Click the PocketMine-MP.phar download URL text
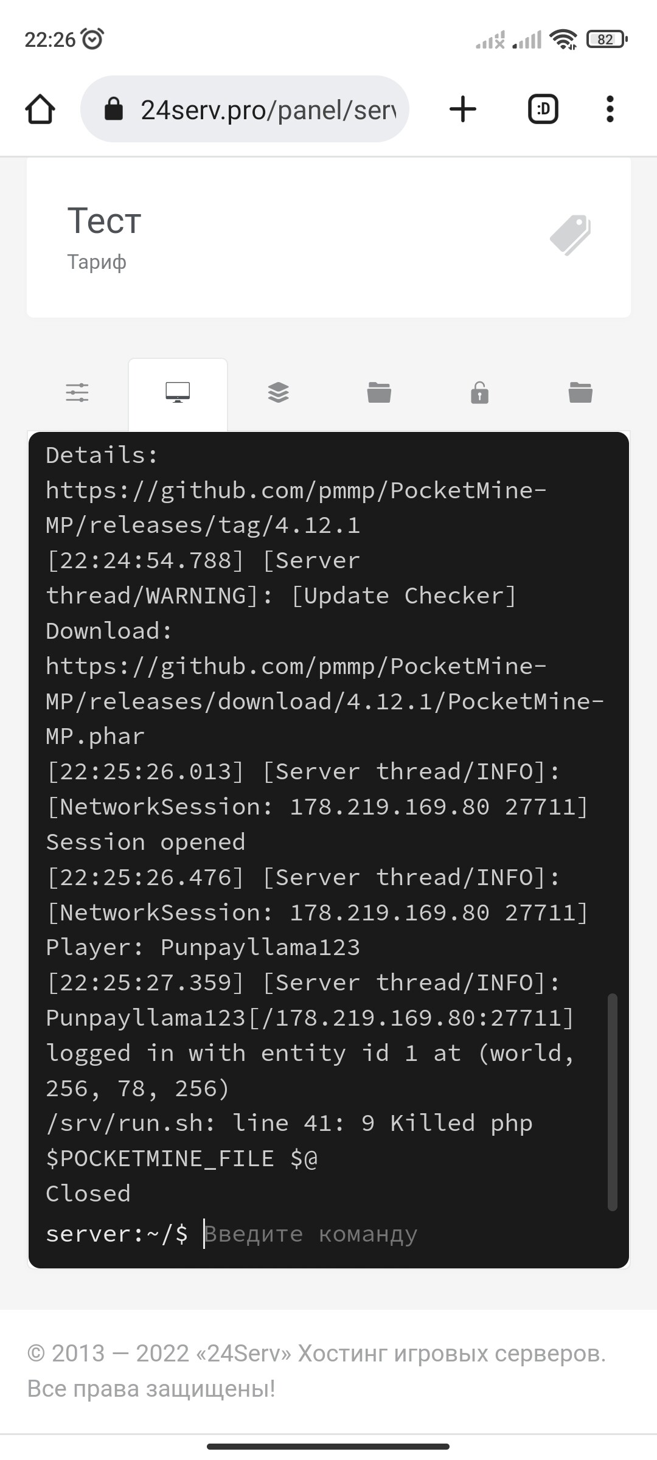This screenshot has width=657, height=1460. click(325, 701)
